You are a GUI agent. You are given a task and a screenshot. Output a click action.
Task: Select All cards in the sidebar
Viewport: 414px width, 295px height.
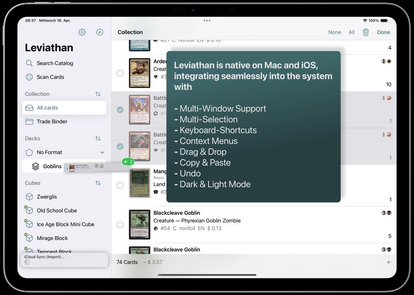pos(65,108)
